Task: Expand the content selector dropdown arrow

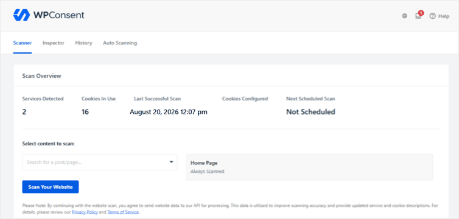Action: (172, 162)
